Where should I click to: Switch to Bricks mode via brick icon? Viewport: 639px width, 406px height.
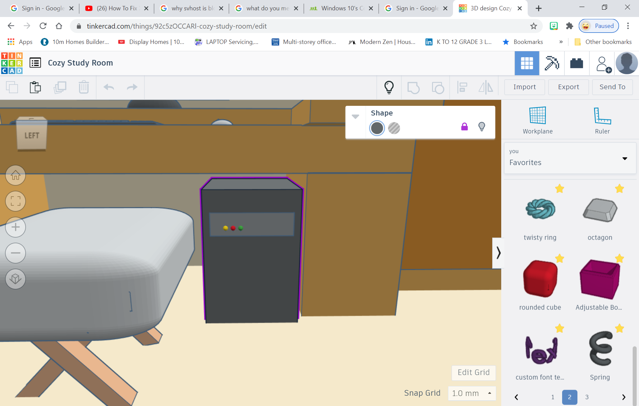coord(576,63)
